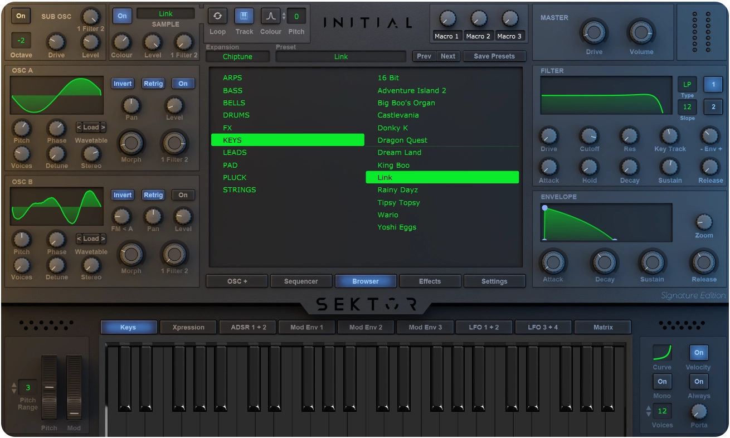Click the Save Presets button

(494, 56)
